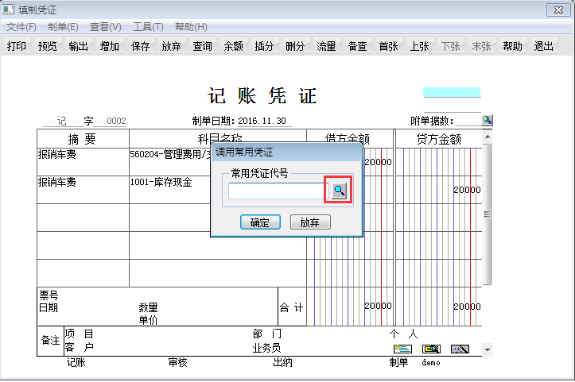Click the magnifier lookup icon in dialog
Viewport: 575px width, 382px height.
pyautogui.click(x=340, y=191)
